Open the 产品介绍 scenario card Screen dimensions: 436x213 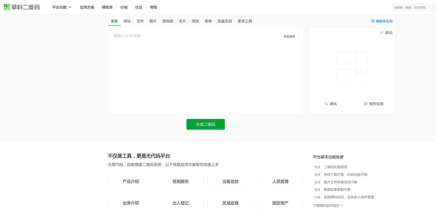(x=131, y=182)
